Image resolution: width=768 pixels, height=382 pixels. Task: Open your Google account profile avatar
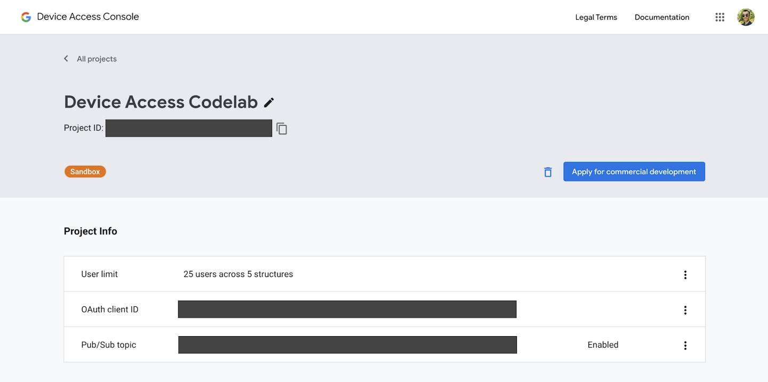tap(746, 17)
